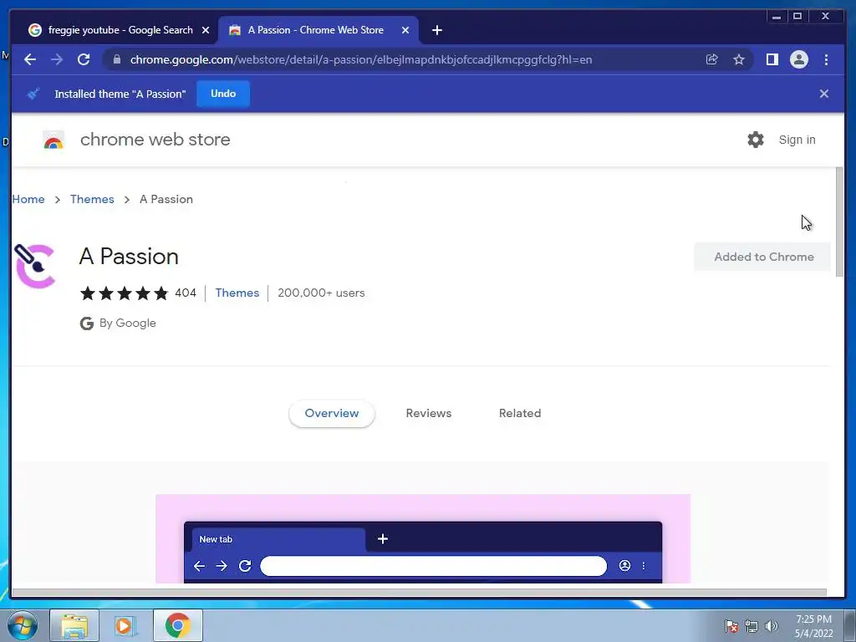Launch Windows Media Player from the taskbar
The height and width of the screenshot is (642, 856).
[x=125, y=625]
